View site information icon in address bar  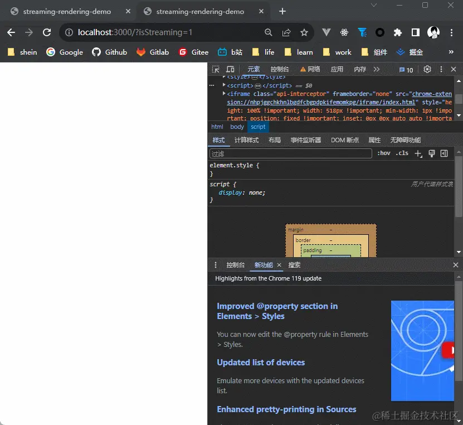tap(69, 32)
